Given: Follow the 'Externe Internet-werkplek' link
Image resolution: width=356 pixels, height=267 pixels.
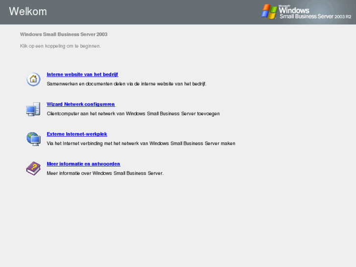Looking at the screenshot, I should click(x=77, y=134).
